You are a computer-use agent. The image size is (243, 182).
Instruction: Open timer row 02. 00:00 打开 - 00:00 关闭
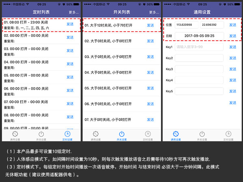pyautogui.click(x=41, y=38)
